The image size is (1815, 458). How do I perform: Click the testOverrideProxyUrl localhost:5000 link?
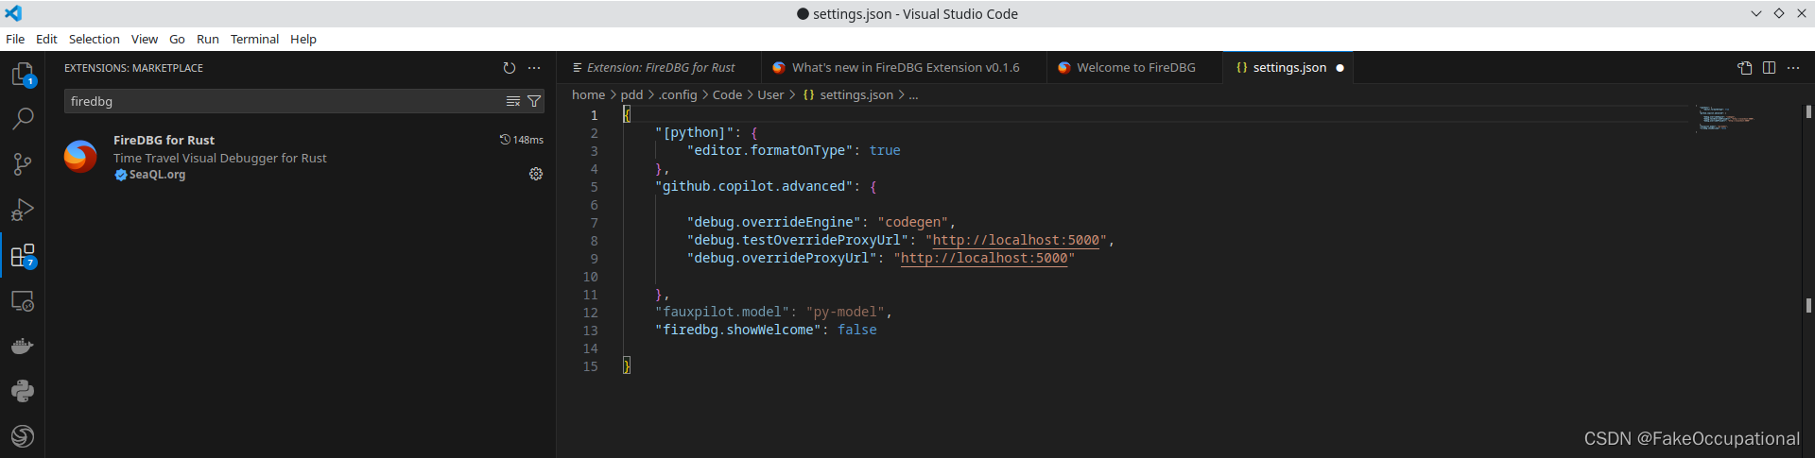pos(1016,241)
